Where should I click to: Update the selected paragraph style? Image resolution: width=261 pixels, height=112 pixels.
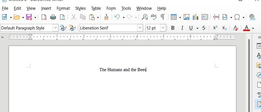[x=63, y=28]
